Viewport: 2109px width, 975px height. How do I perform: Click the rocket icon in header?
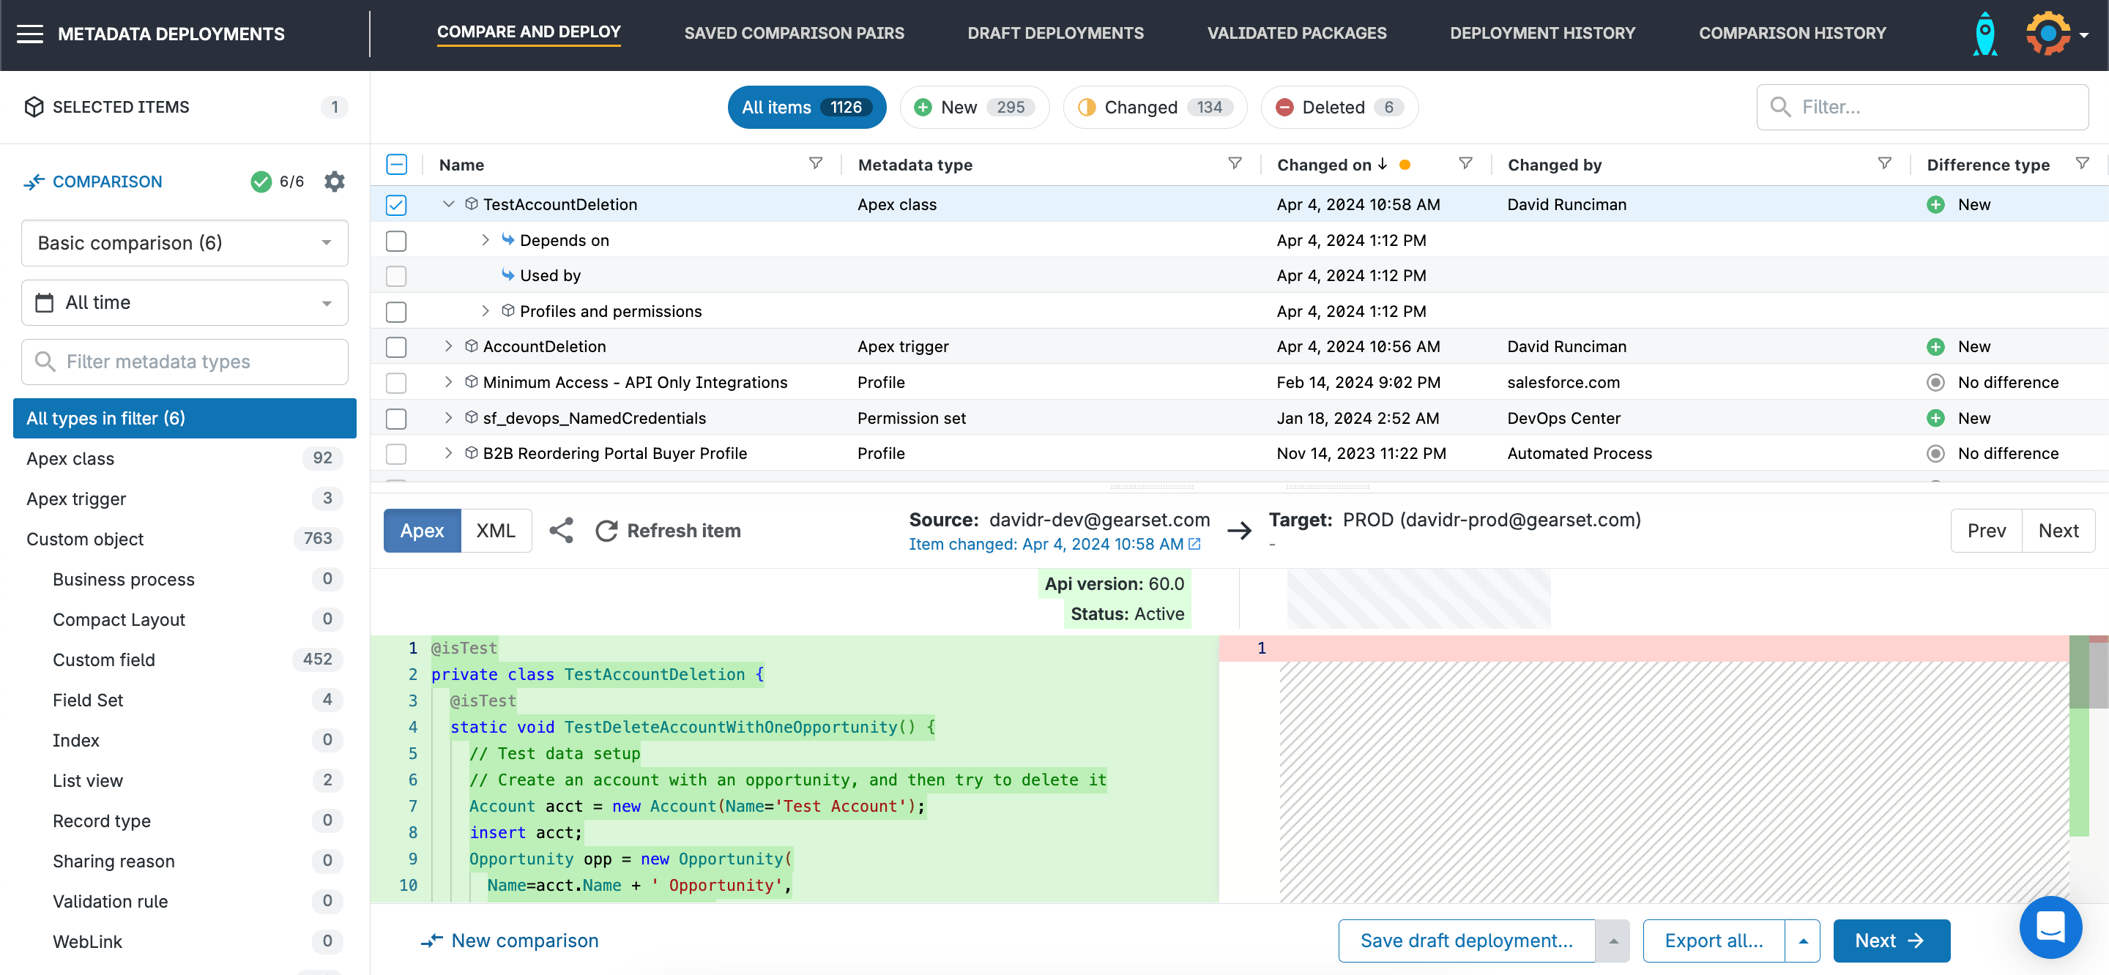[x=1985, y=34]
